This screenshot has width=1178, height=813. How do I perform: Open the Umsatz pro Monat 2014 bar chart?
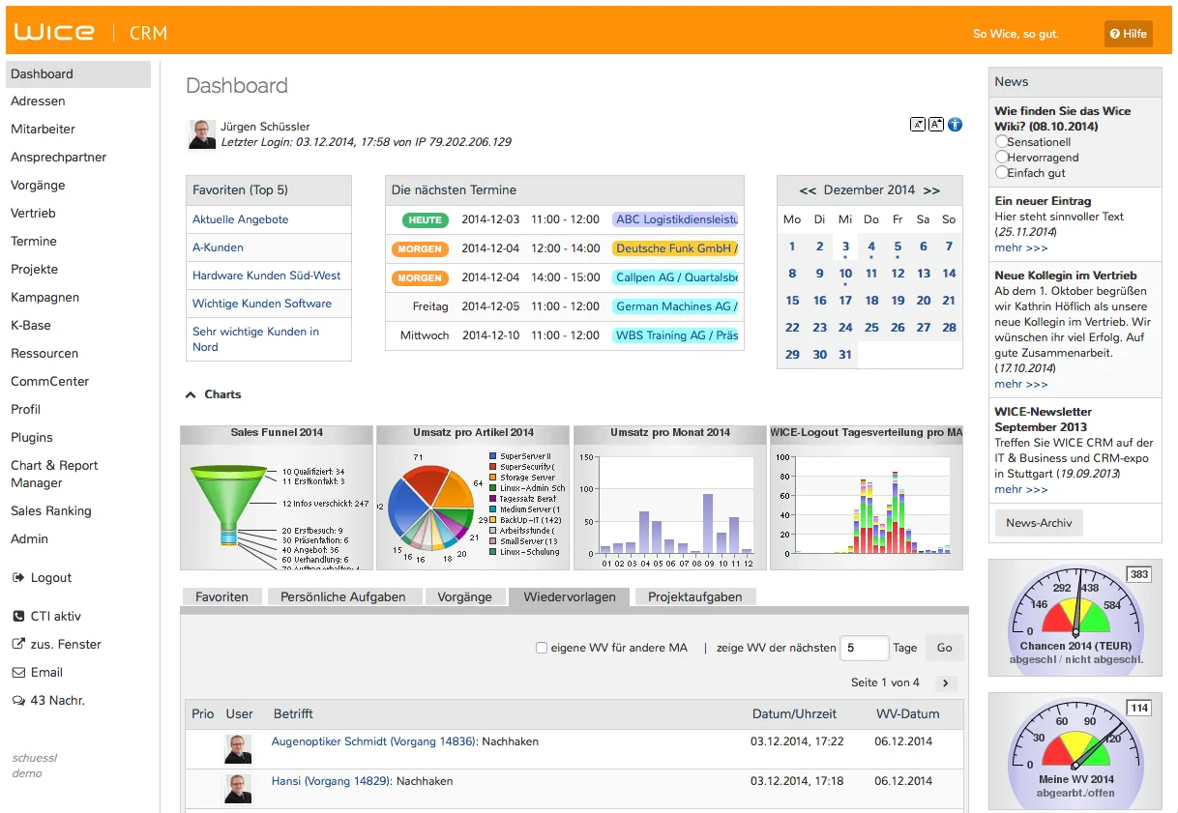[x=670, y=497]
